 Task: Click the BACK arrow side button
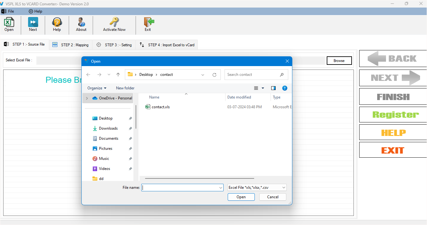[x=393, y=59]
